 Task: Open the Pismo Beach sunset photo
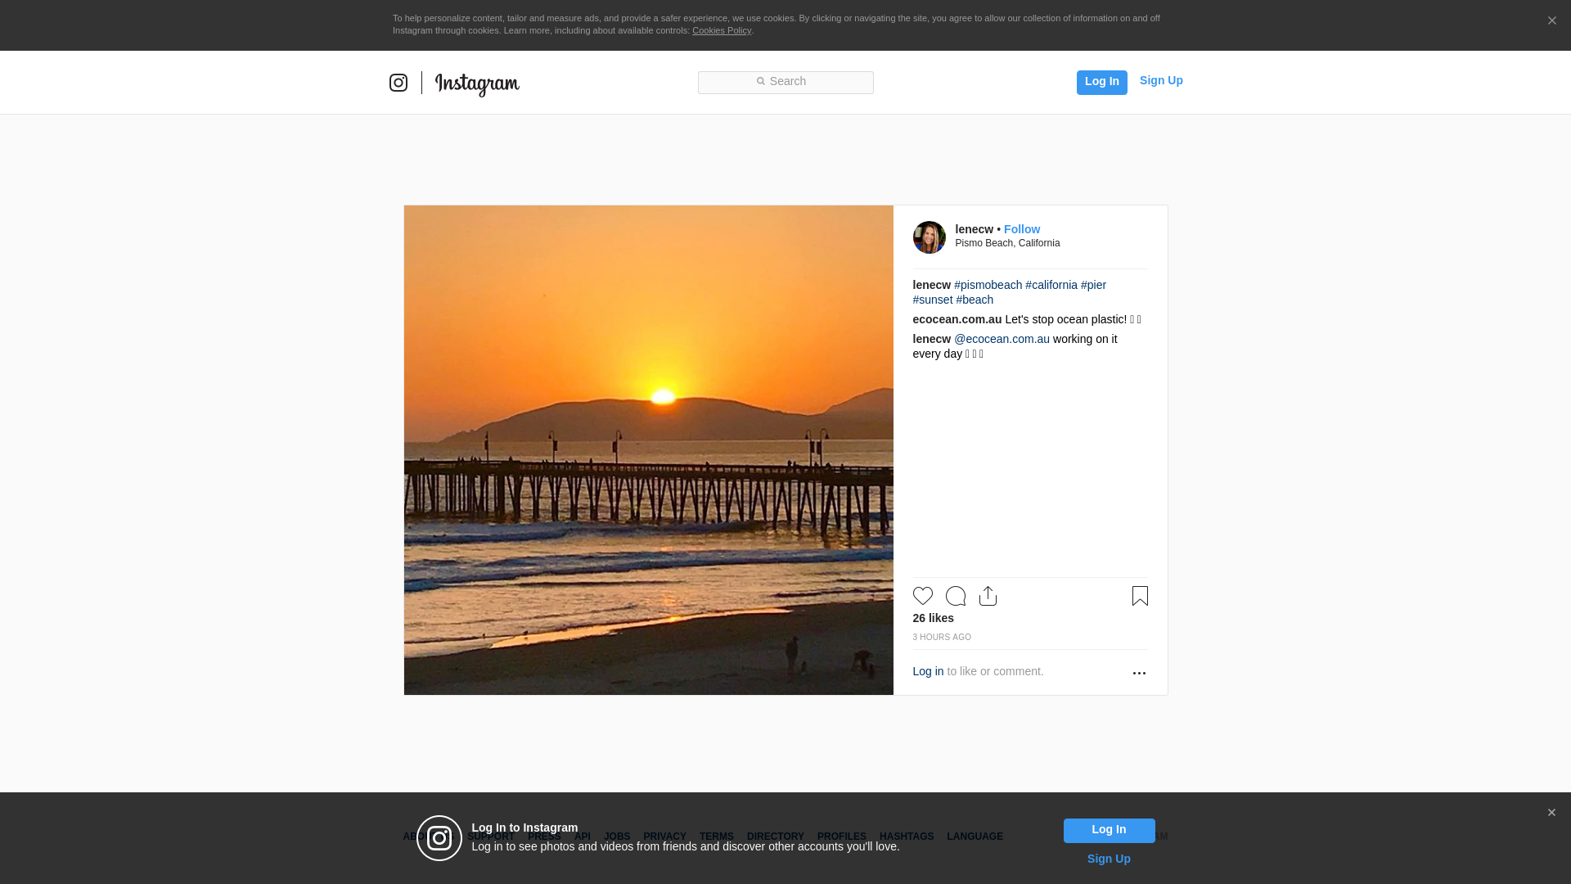[648, 450]
